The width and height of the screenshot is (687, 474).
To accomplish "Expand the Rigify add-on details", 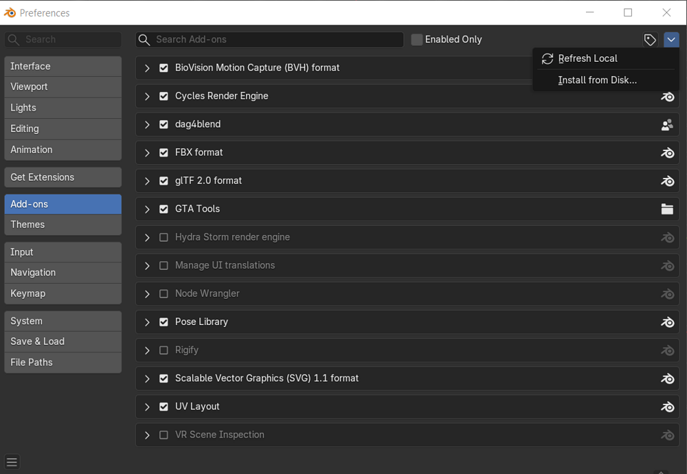I will 147,350.
